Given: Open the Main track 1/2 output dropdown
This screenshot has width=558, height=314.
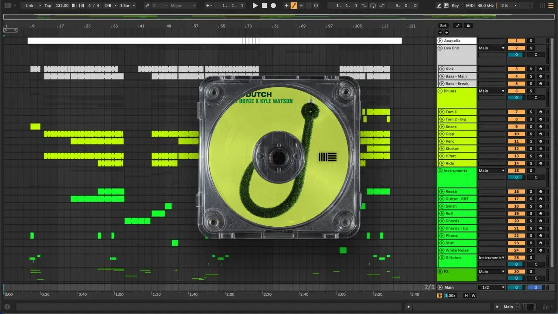Looking at the screenshot, I should 492,287.
